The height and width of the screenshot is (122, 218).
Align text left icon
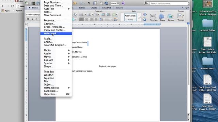point(82,19)
